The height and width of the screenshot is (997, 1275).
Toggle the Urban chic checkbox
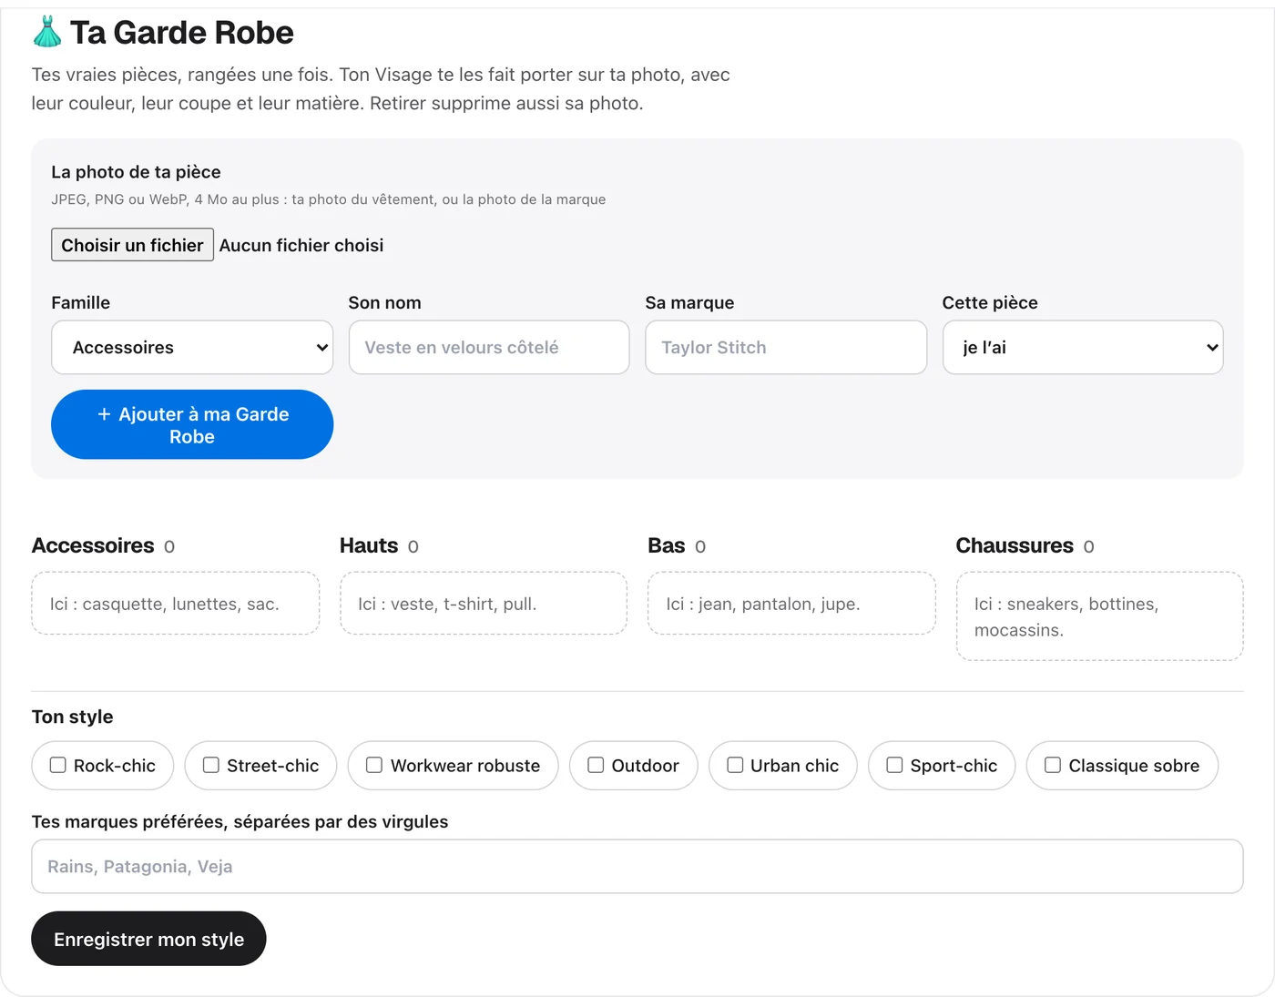pyautogui.click(x=735, y=765)
